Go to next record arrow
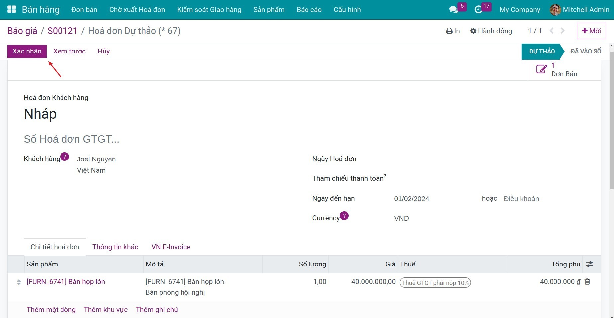614x318 pixels. click(x=562, y=31)
